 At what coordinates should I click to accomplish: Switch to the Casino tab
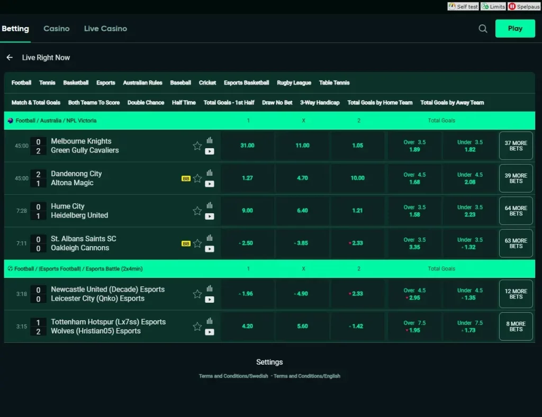(x=56, y=29)
